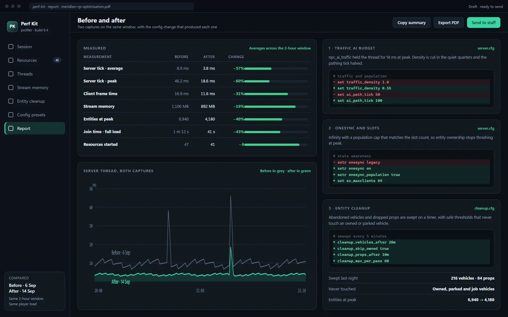Click the Resources sidebar icon
Image resolution: width=508 pixels, height=317 pixels.
point(11,60)
